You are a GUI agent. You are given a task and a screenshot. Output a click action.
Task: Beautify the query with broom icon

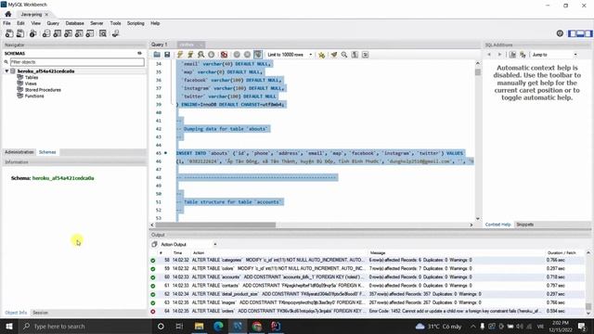pyautogui.click(x=334, y=55)
